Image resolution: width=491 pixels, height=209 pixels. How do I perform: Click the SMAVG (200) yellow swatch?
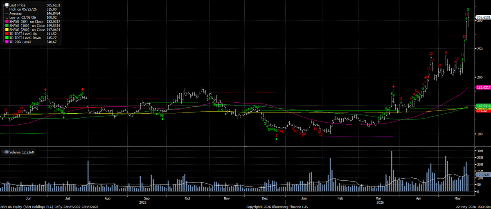click(7, 29)
